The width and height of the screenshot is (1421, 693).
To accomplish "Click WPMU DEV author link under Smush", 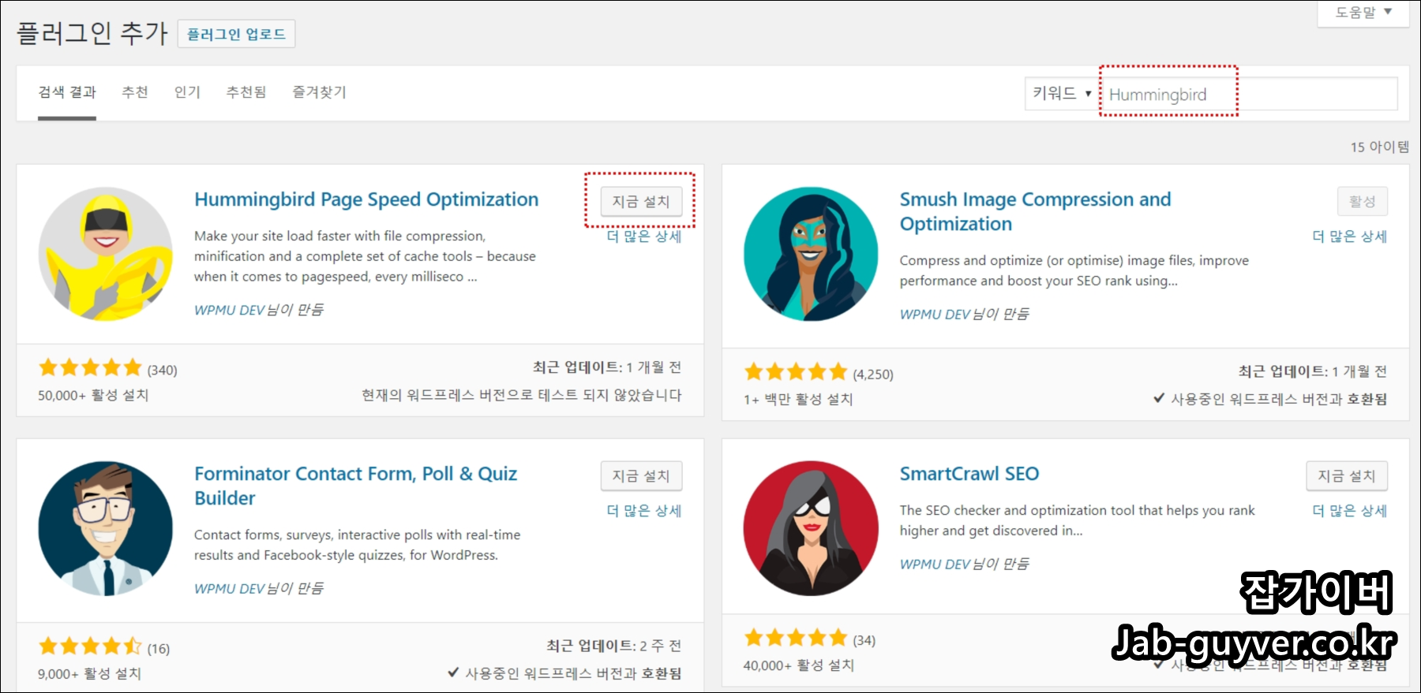I will pos(935,315).
